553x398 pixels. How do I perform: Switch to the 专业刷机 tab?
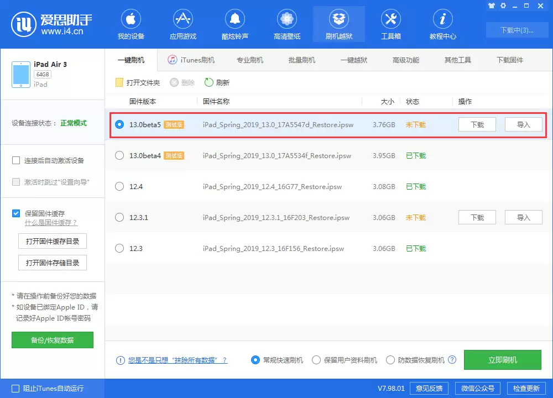250,60
